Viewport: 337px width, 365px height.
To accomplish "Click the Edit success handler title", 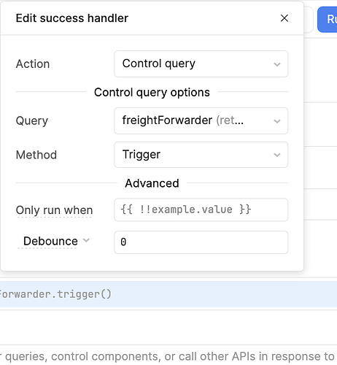I will click(72, 18).
